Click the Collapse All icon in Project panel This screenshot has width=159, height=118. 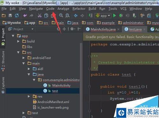64,29
